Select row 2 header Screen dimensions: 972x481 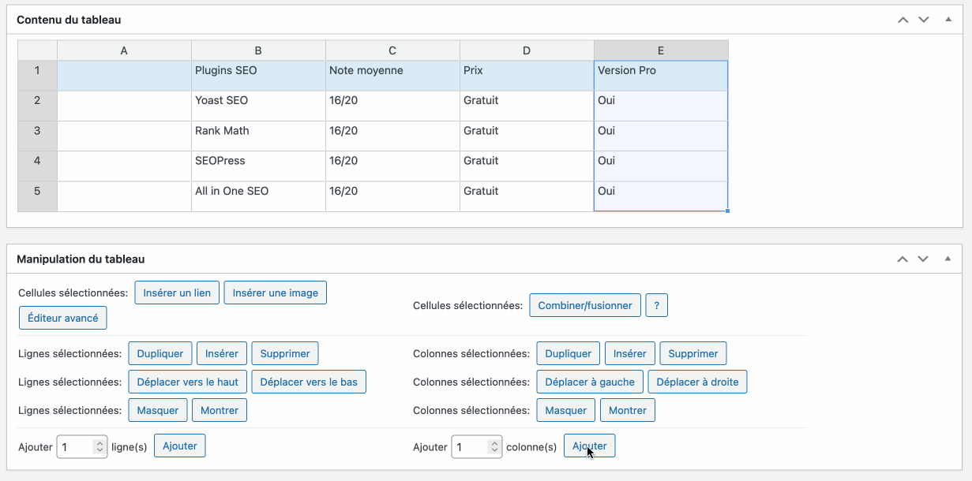[x=37, y=106]
